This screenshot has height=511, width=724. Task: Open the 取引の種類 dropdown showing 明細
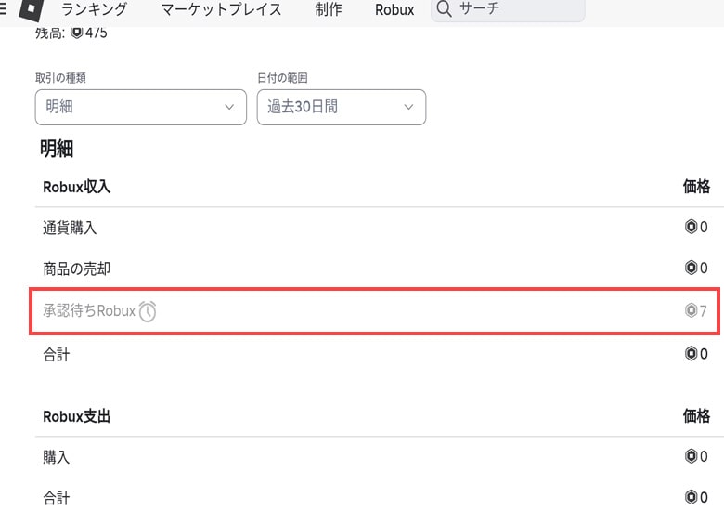[140, 107]
